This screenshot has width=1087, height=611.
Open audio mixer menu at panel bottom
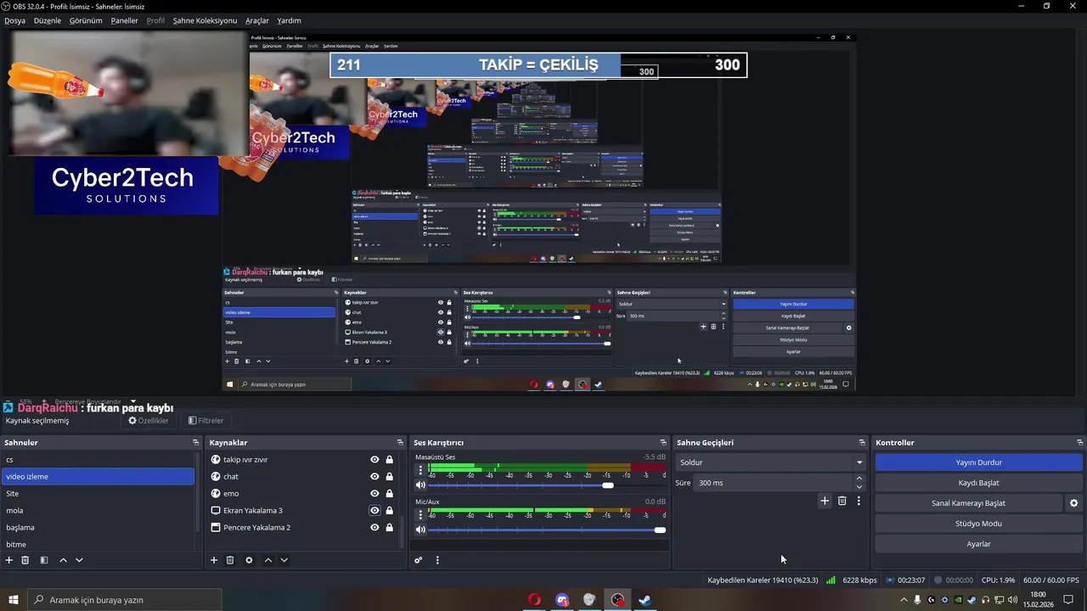[x=437, y=560]
